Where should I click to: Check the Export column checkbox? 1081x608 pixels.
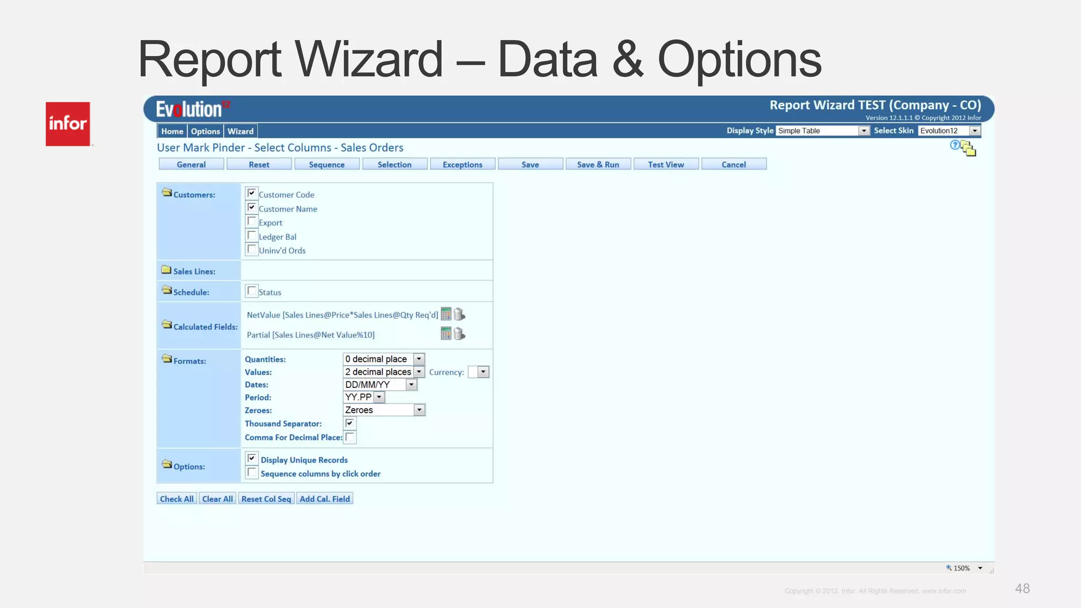(252, 221)
